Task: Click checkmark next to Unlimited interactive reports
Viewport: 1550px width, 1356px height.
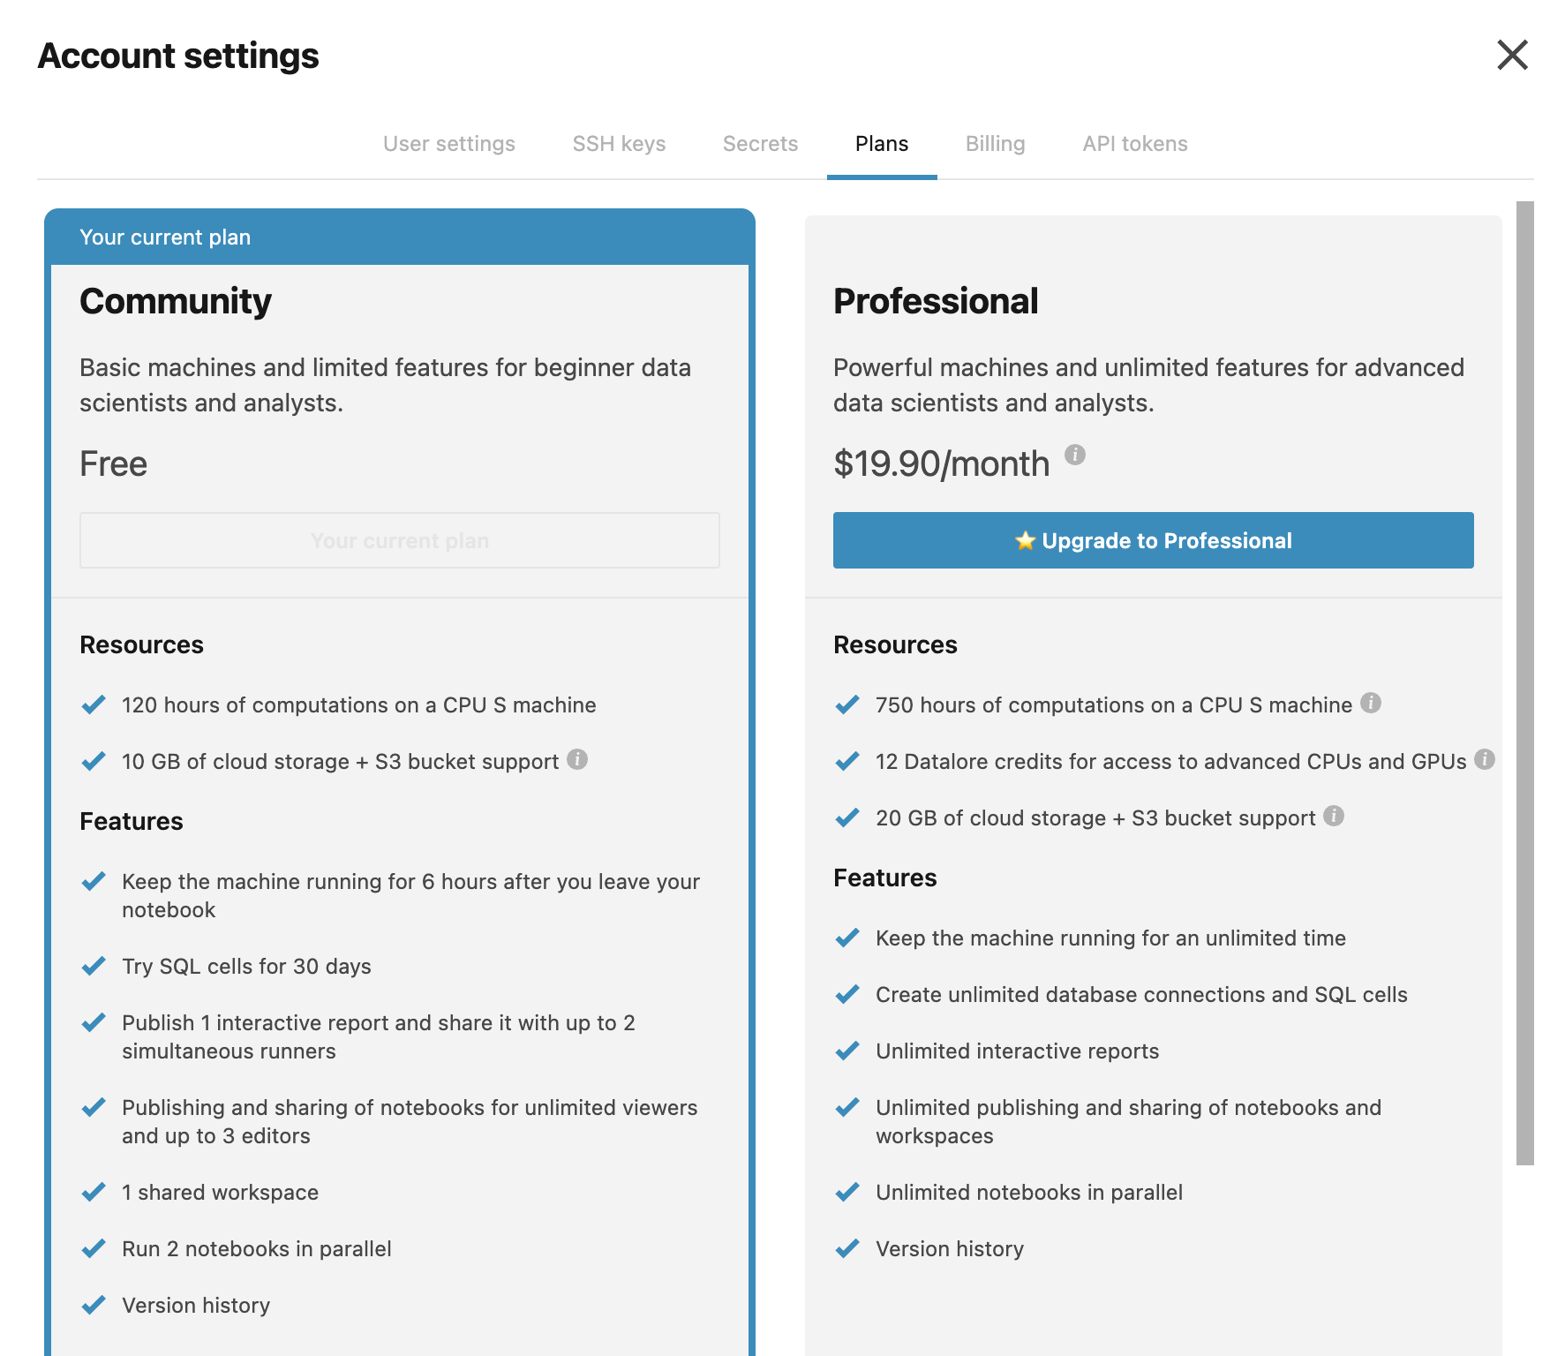Action: [847, 1051]
